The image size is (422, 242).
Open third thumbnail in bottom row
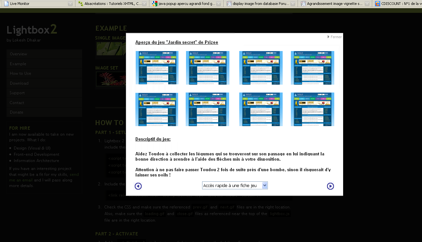261,109
